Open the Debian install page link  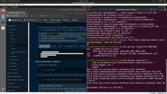click(x=13, y=39)
